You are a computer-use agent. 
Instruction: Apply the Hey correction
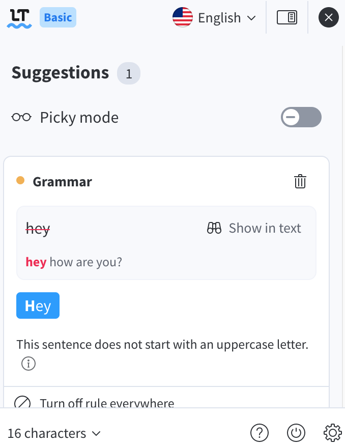pos(38,305)
